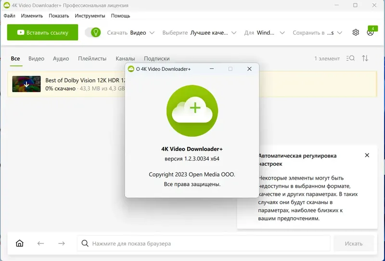Expand the Сохранить в folder dropdown

click(317, 33)
